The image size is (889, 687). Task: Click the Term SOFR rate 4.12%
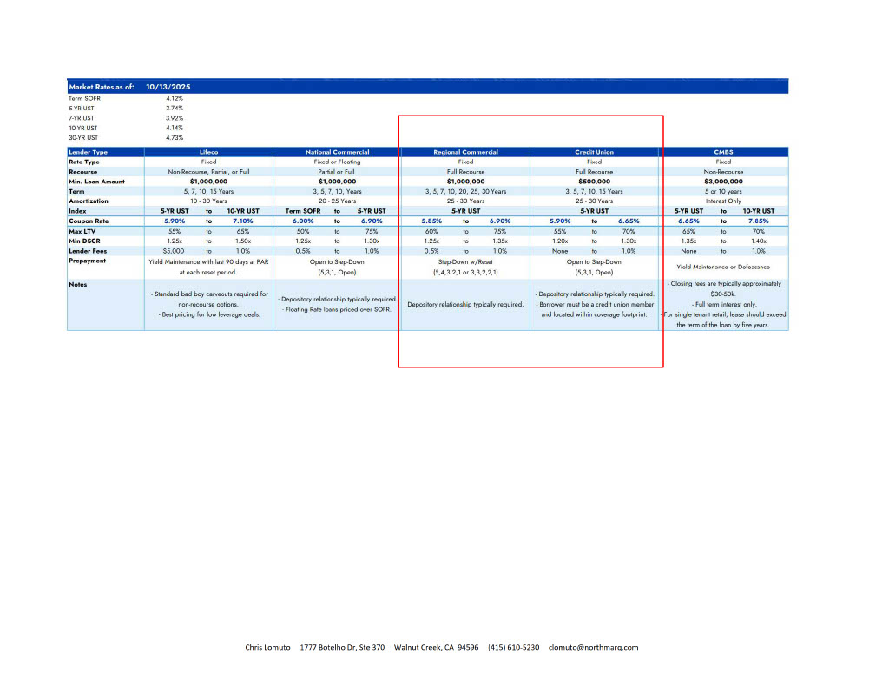point(174,98)
